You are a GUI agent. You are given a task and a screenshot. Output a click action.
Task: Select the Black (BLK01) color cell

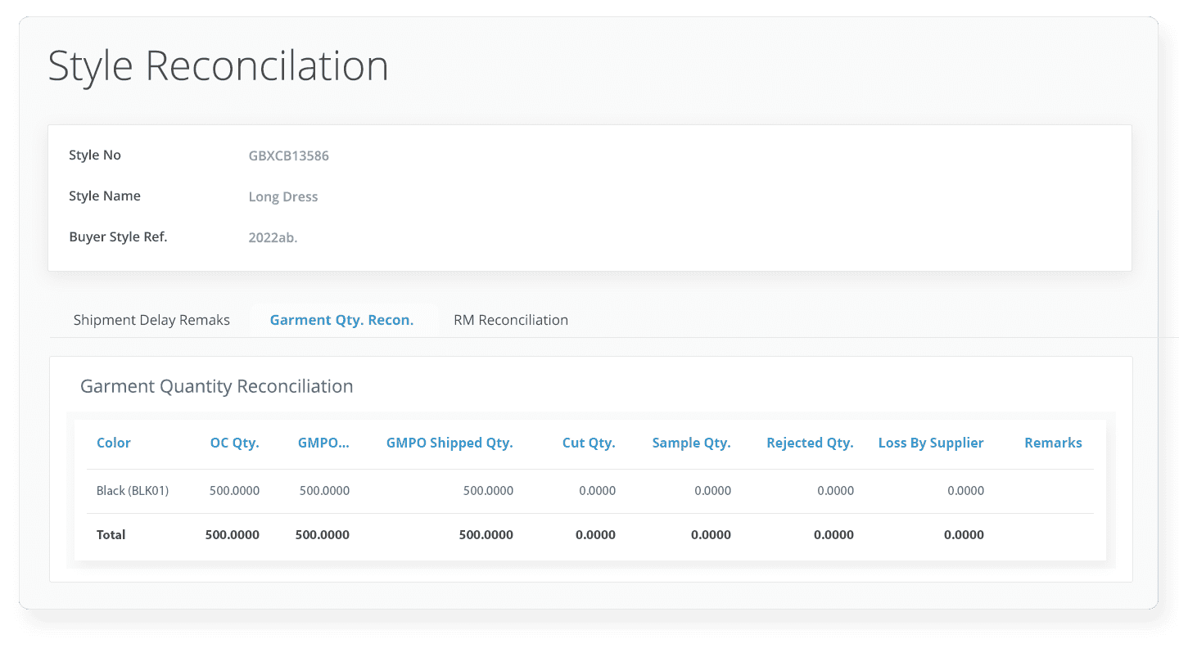click(133, 491)
